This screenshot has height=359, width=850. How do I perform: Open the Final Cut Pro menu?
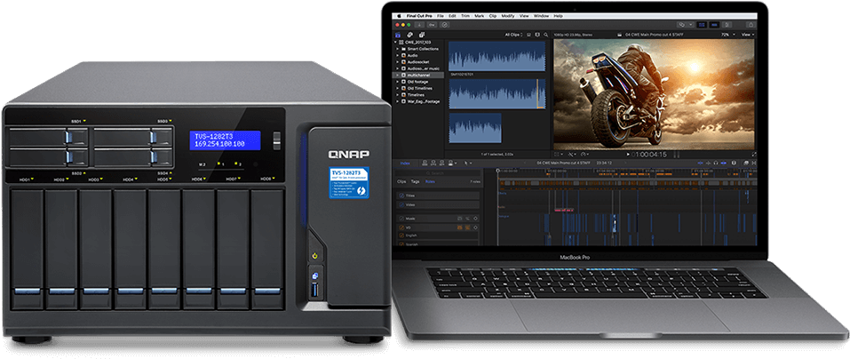(419, 16)
